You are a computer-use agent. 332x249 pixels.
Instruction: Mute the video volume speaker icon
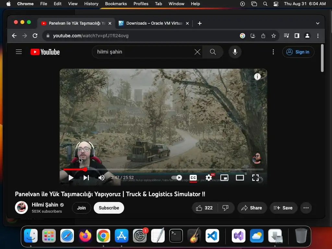coord(101,178)
